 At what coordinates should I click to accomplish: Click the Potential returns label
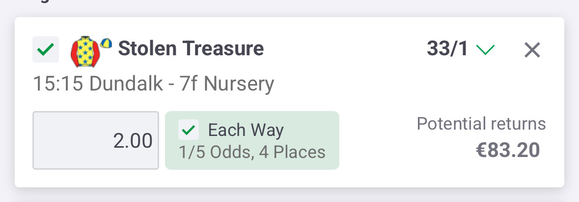481,124
